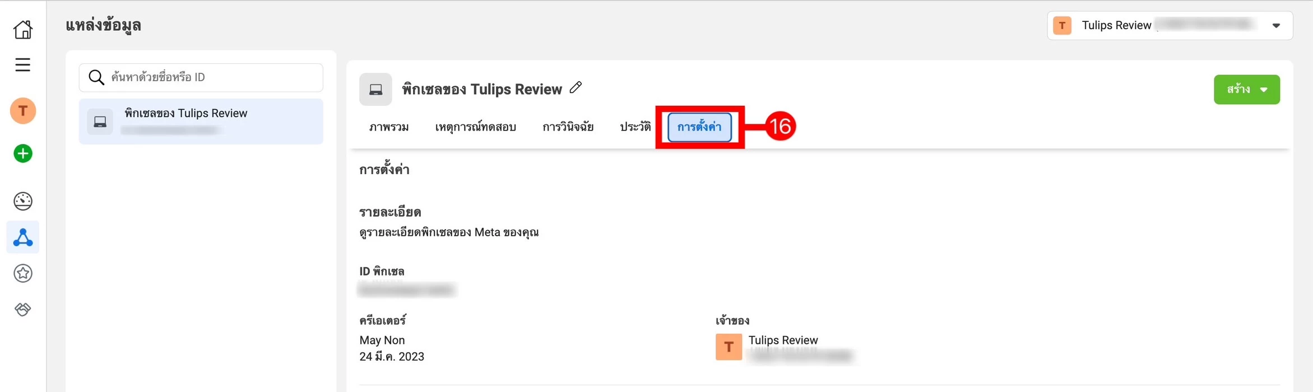
Task: Click the รายละเอียด section heading
Action: click(390, 212)
